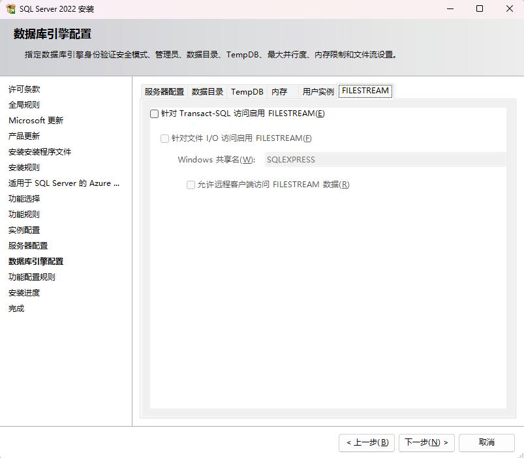The image size is (524, 458).
Task: Select Microsoft 更新 step in the sidebar
Action: coord(36,121)
